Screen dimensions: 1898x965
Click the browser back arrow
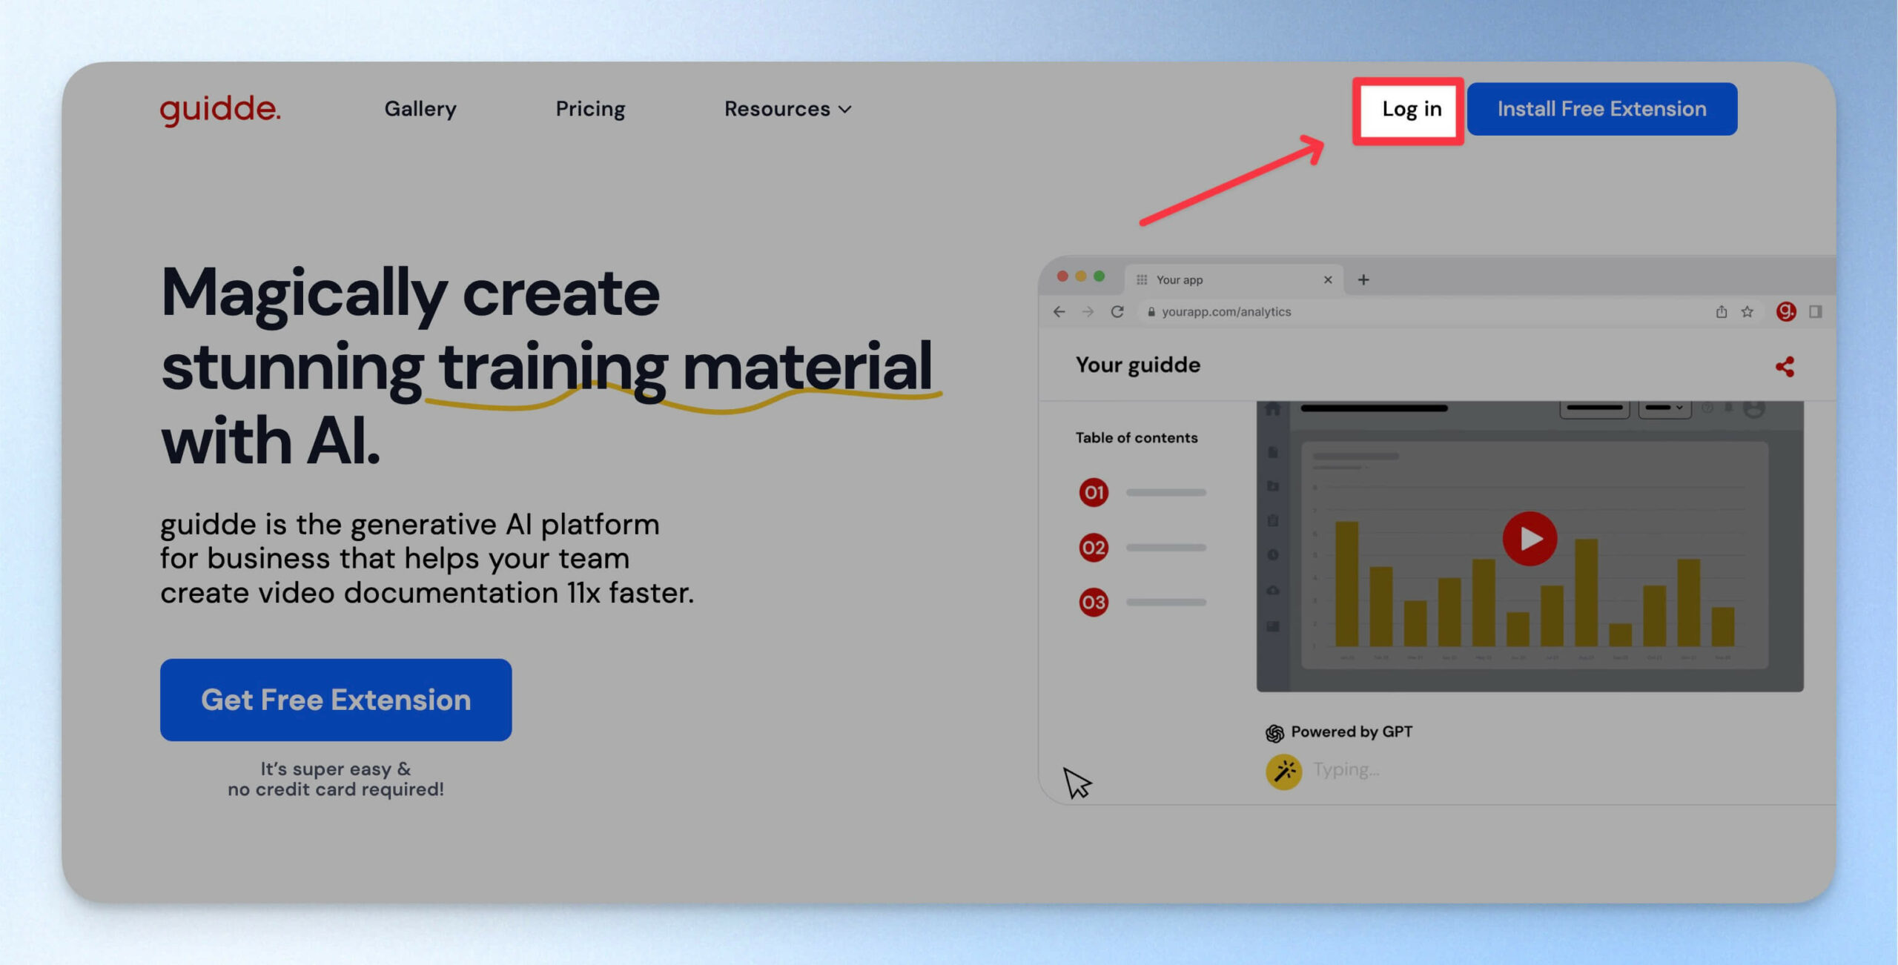tap(1059, 311)
